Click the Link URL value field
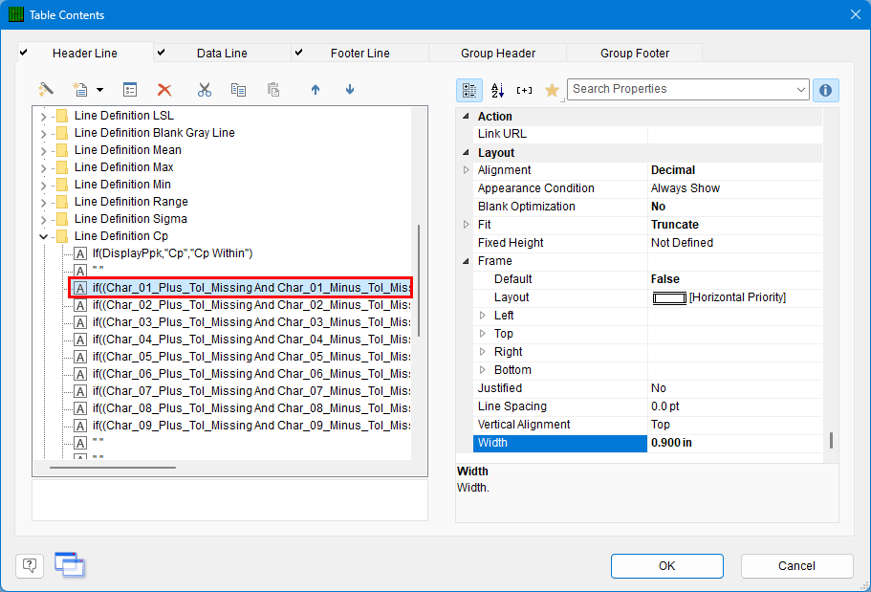Screen dimensions: 871x592 pos(734,134)
